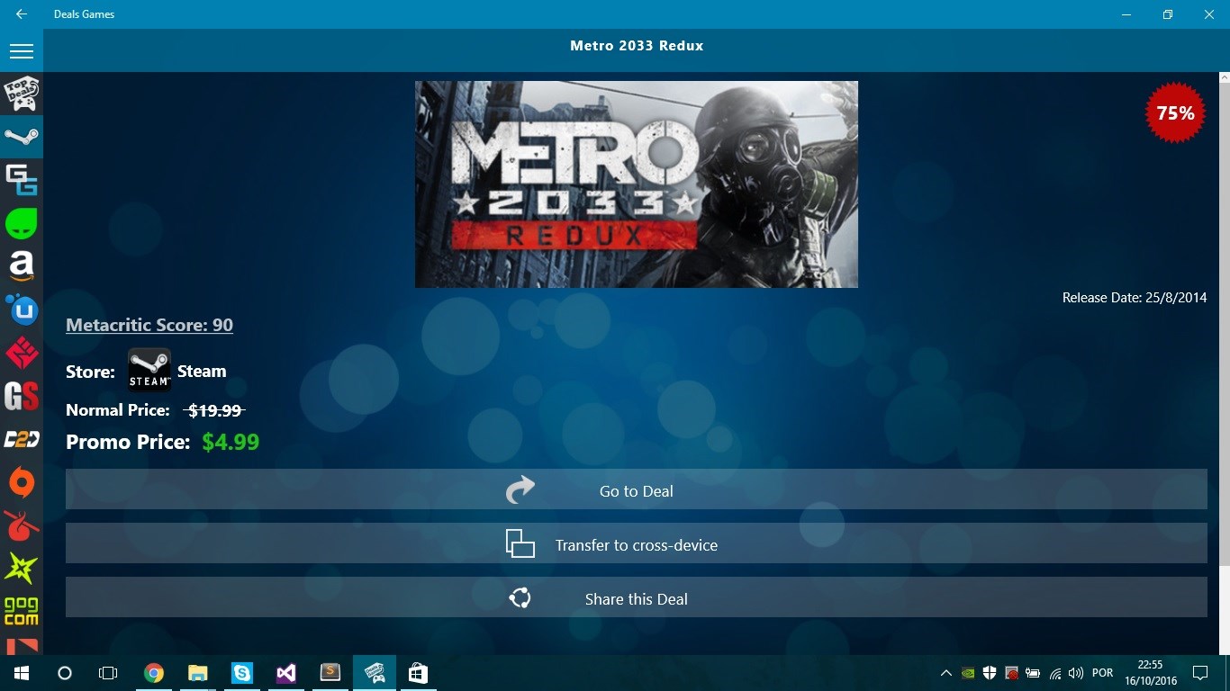Image resolution: width=1230 pixels, height=691 pixels.
Task: Click the 75% discount badge
Action: [1175, 112]
